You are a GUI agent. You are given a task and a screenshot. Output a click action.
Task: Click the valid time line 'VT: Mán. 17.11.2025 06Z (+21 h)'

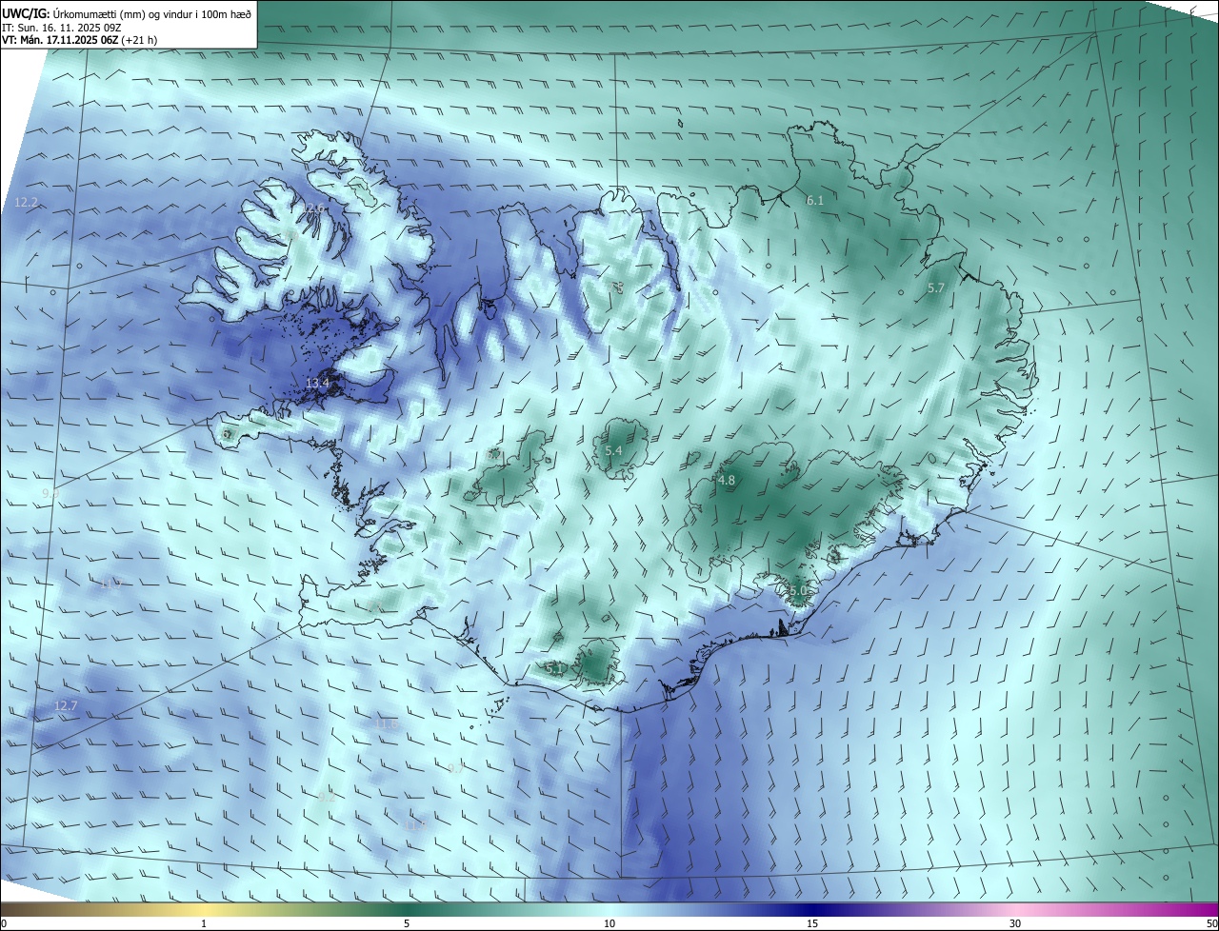pyautogui.click(x=80, y=41)
